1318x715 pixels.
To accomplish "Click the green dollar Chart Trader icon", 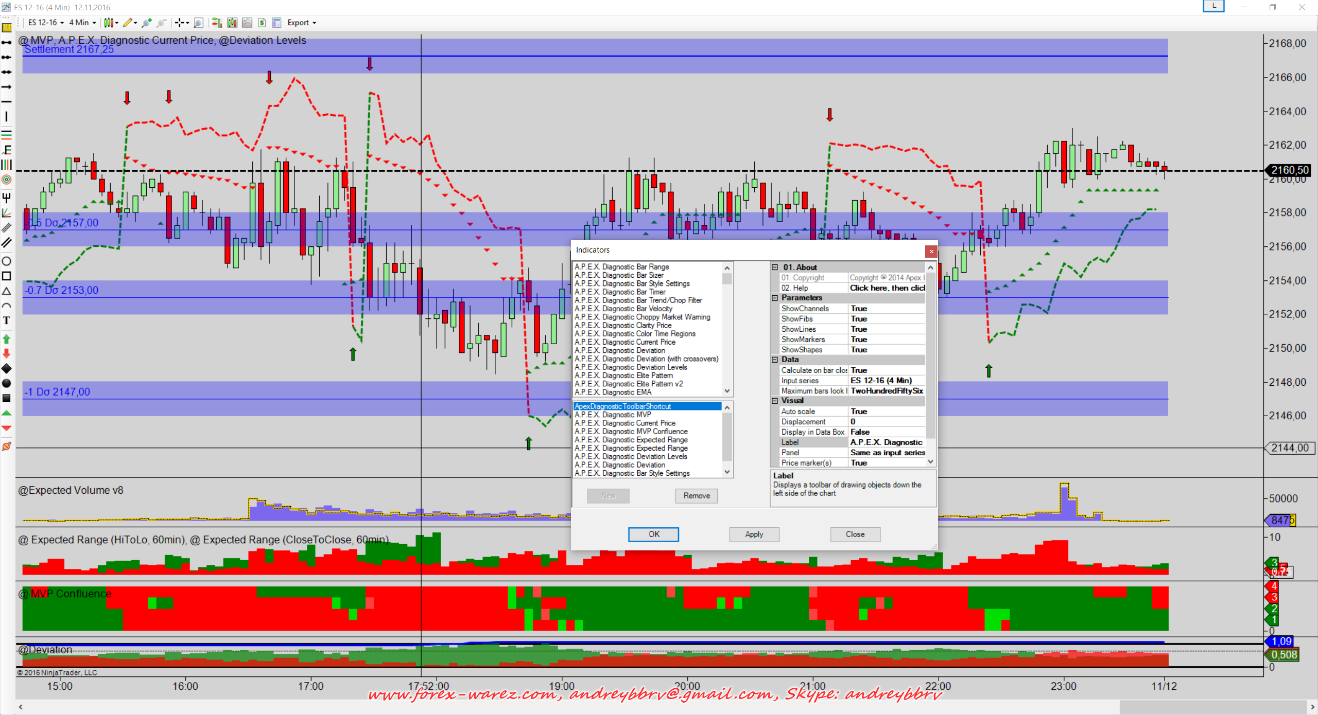I will tap(262, 23).
